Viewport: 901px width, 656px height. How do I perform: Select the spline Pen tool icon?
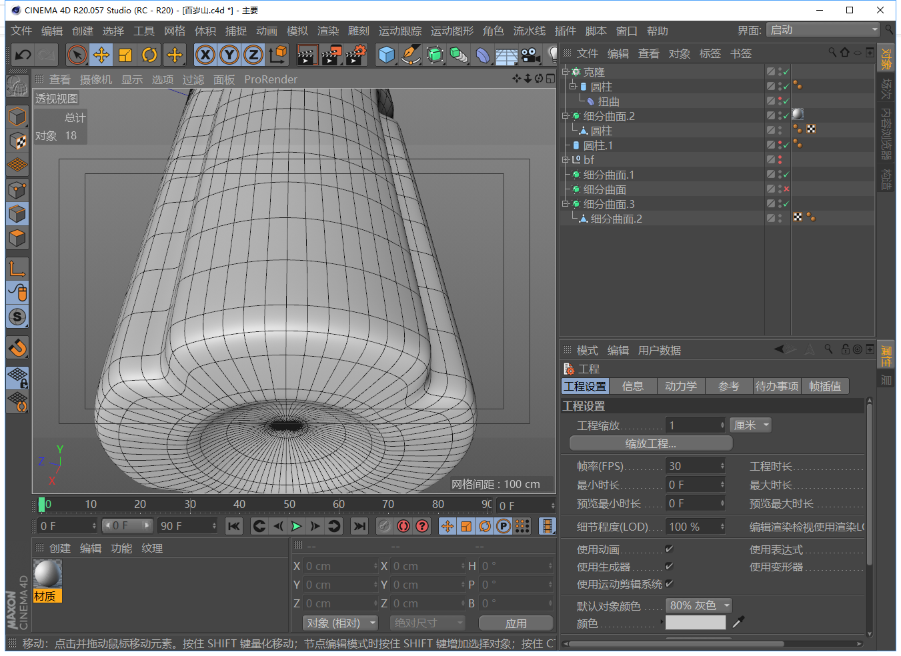(x=411, y=55)
